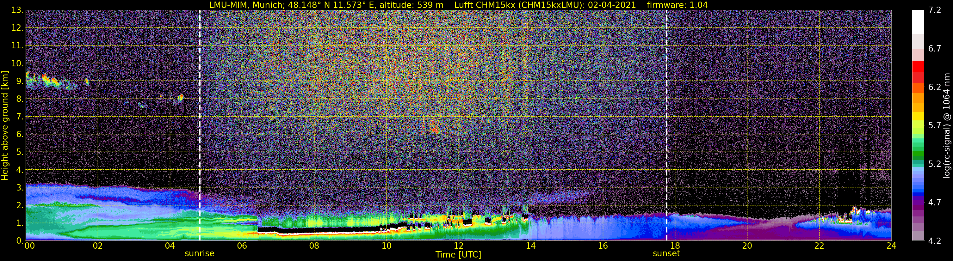Click the '24' tick on the time axis

[891, 246]
